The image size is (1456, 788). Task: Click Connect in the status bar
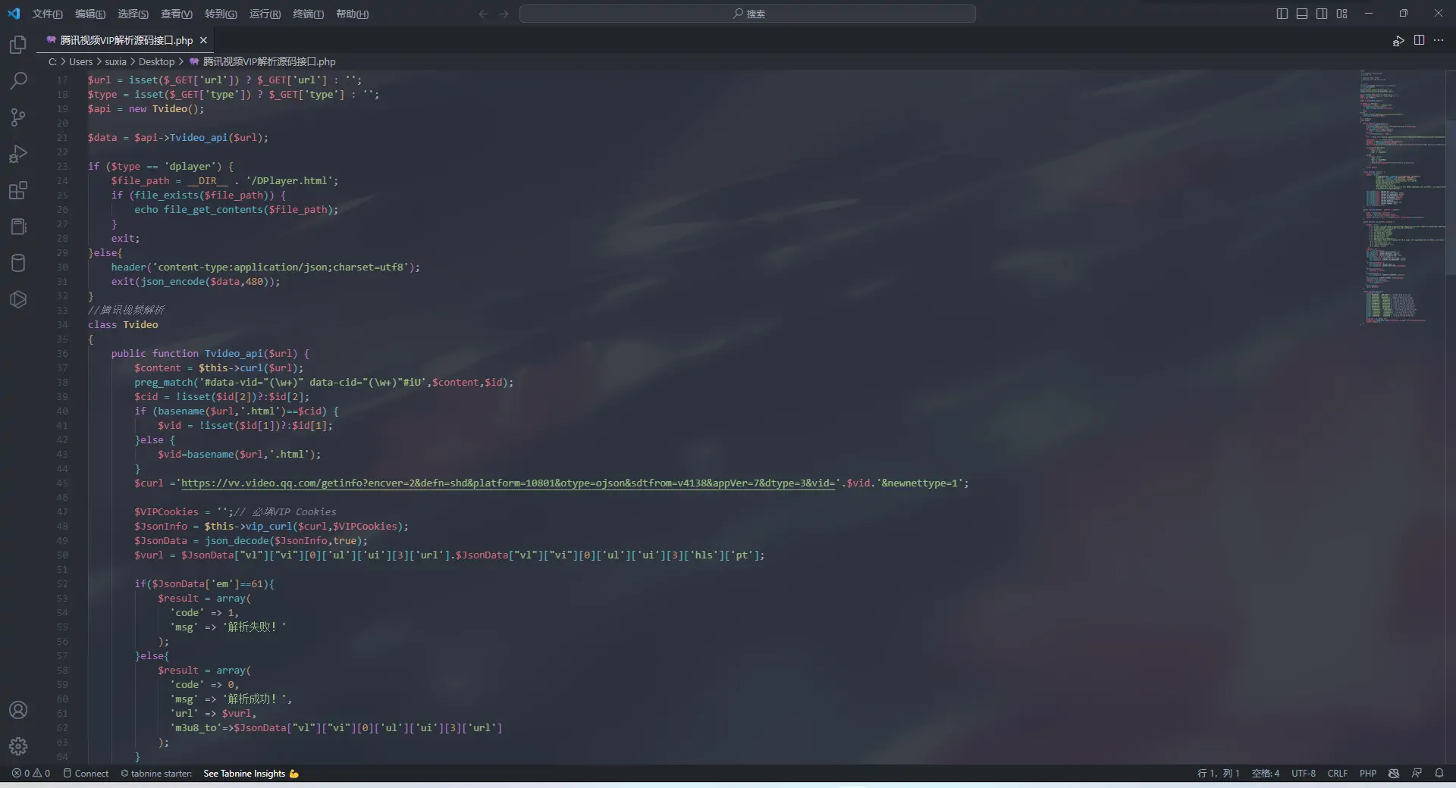click(86, 774)
